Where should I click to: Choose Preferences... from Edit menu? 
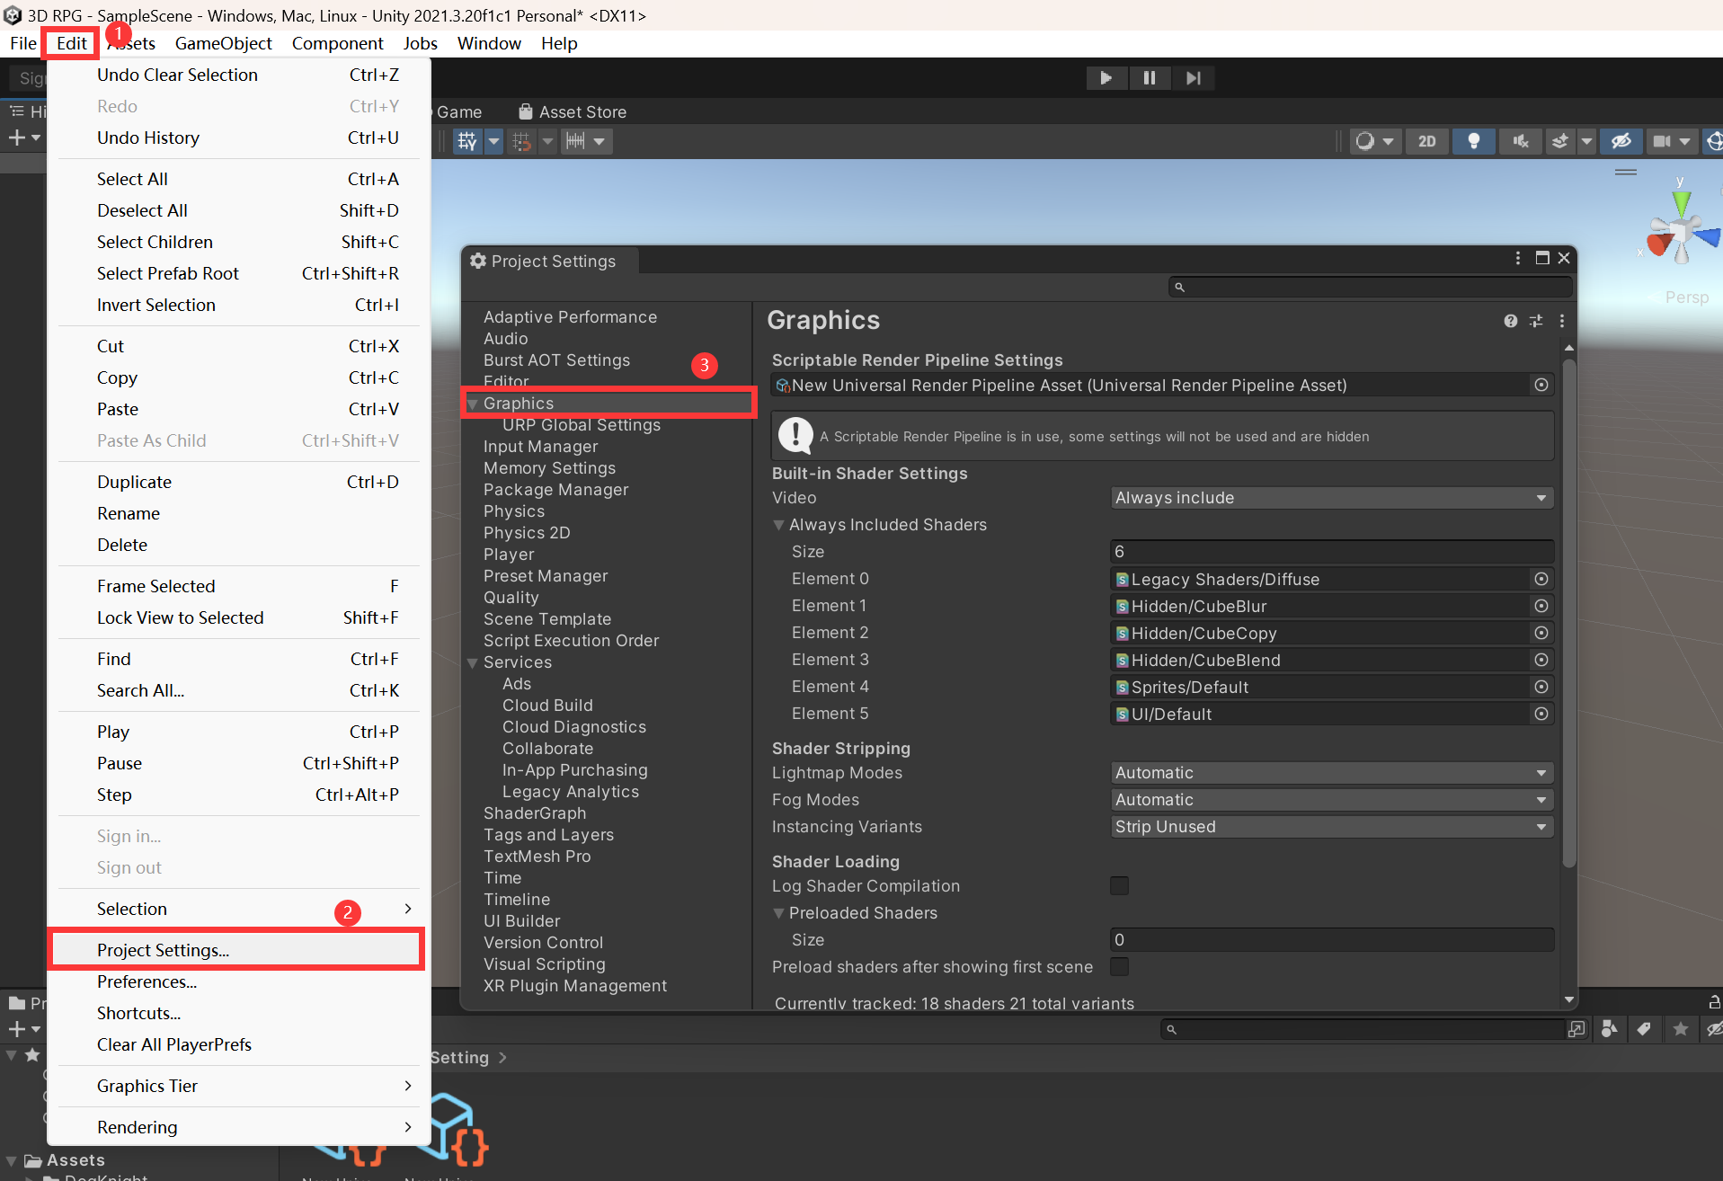point(236,981)
